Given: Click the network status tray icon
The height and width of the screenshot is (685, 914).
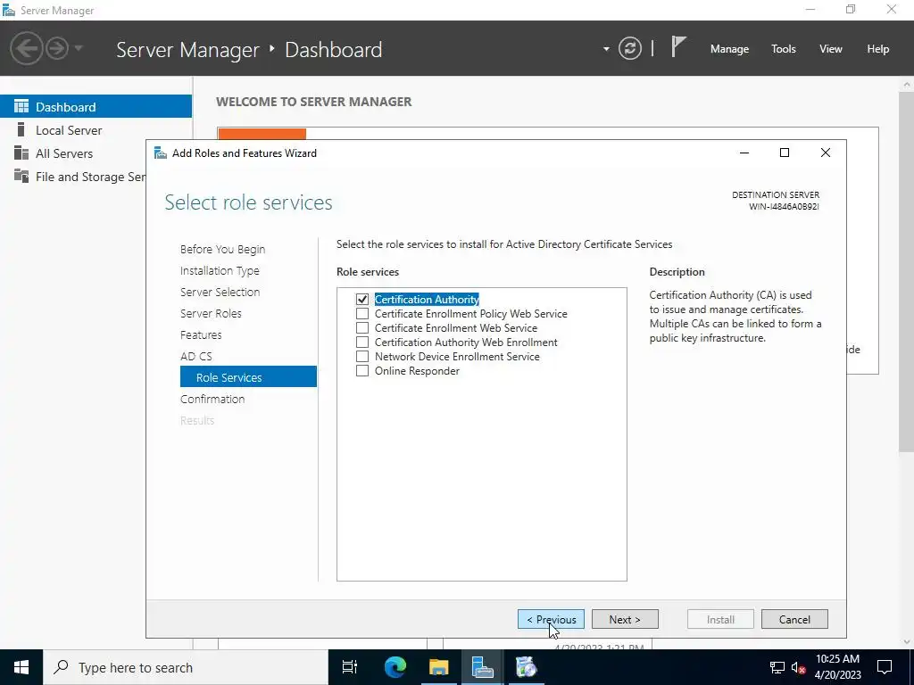Looking at the screenshot, I should coord(777,667).
